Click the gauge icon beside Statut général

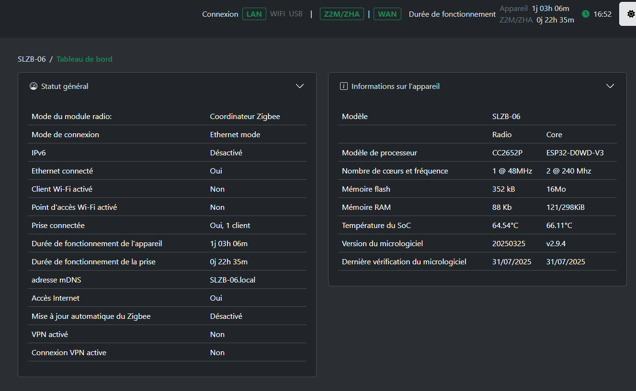coord(34,86)
